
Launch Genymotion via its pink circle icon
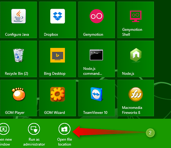click(96, 16)
